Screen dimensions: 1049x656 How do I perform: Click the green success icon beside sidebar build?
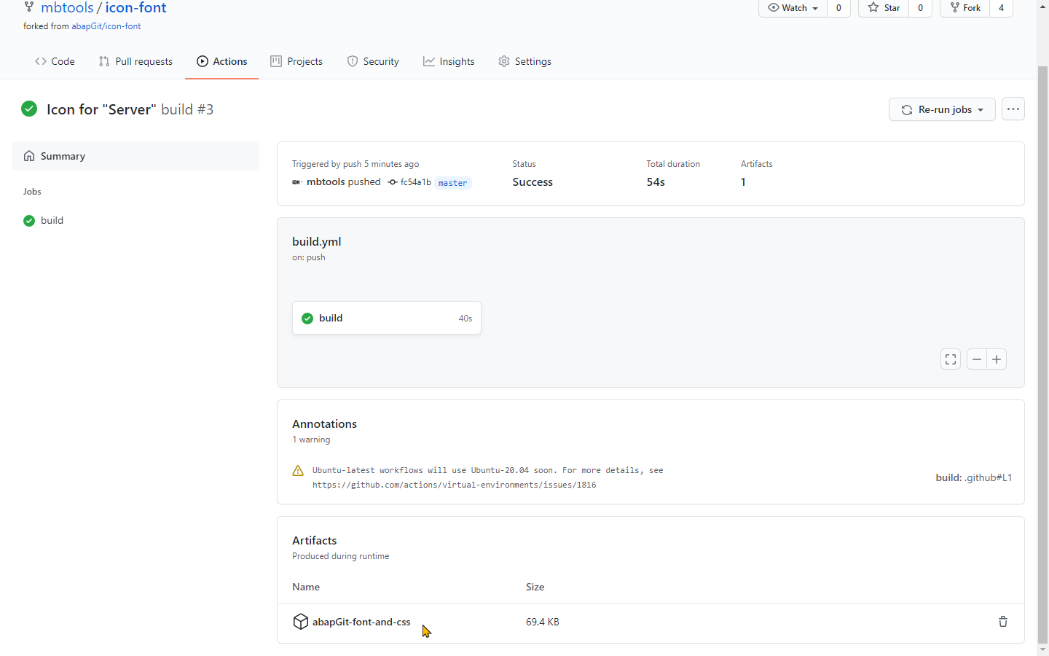29,221
